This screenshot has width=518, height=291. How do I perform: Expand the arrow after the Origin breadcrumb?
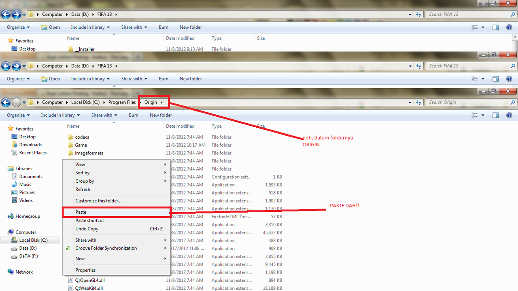pos(161,102)
